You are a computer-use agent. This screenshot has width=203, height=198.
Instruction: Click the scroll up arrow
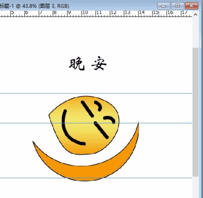point(196,15)
